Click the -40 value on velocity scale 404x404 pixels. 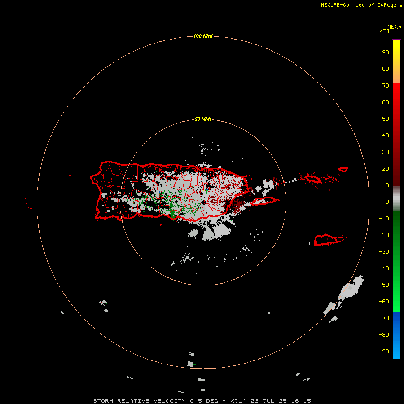point(384,268)
